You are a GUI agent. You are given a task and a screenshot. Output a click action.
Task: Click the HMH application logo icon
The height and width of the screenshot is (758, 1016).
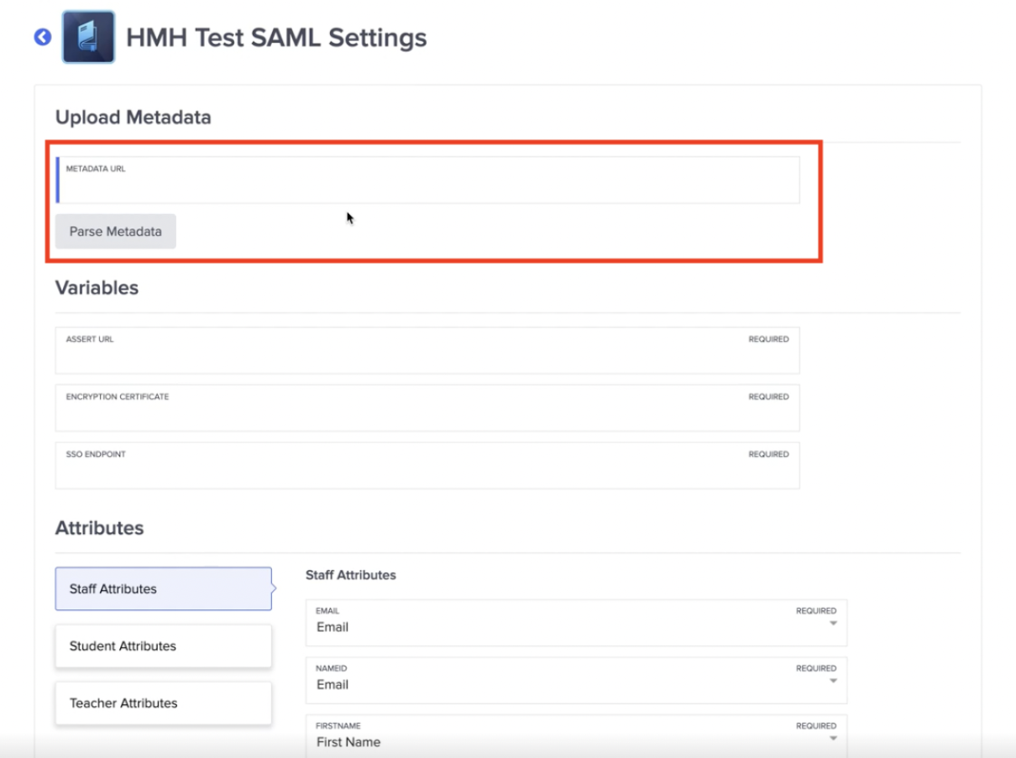(90, 37)
